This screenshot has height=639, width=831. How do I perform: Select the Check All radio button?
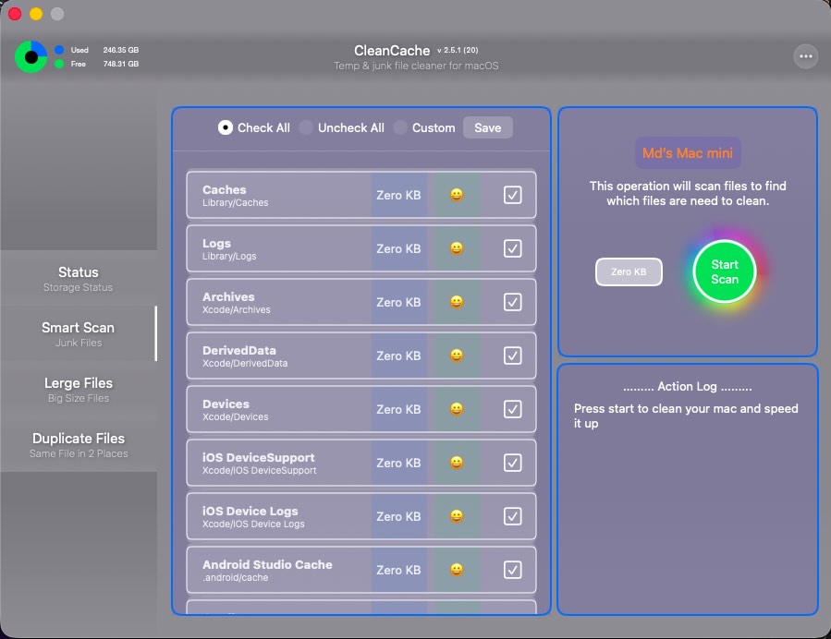tap(226, 127)
